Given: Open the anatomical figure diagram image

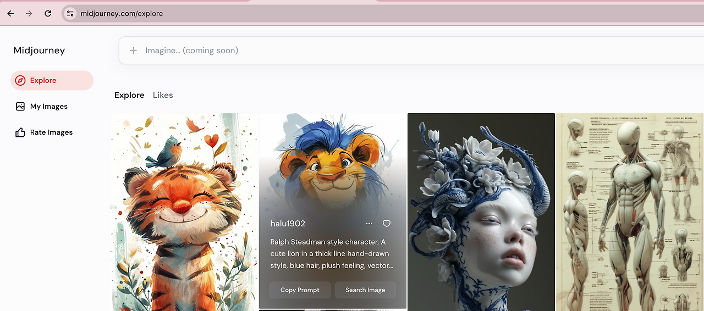Looking at the screenshot, I should point(630,212).
